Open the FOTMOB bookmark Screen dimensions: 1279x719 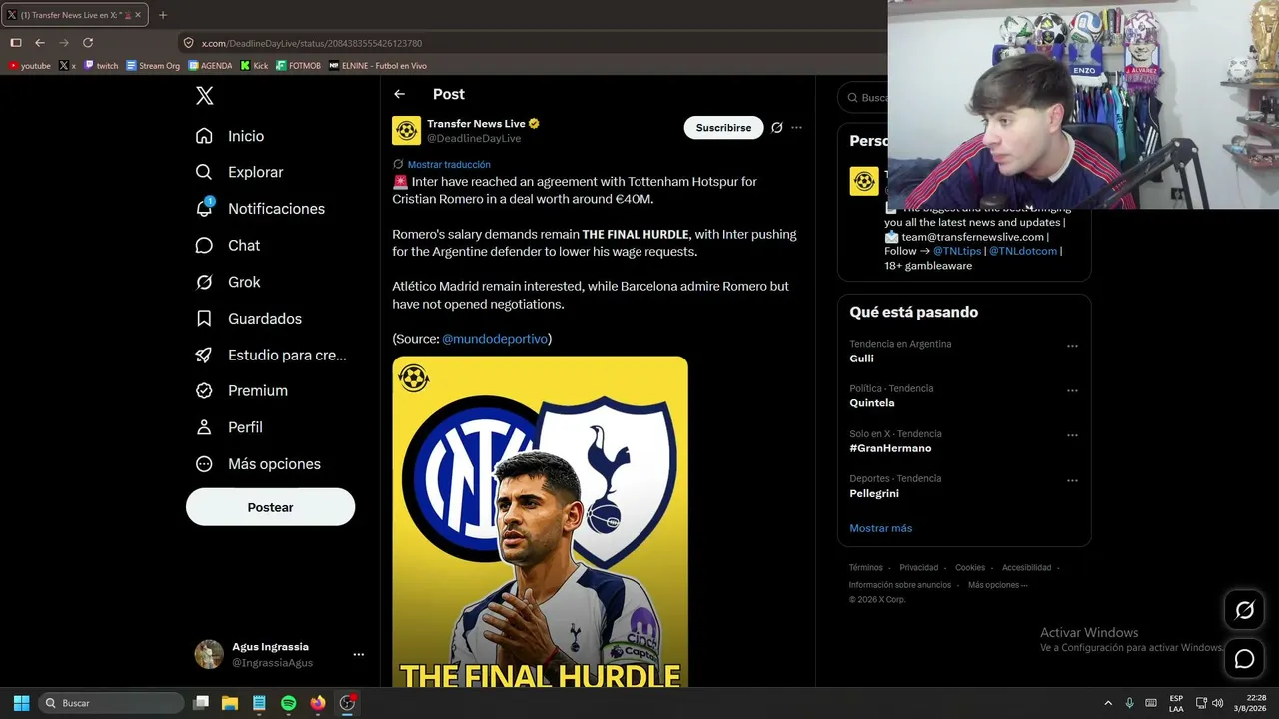[298, 66]
